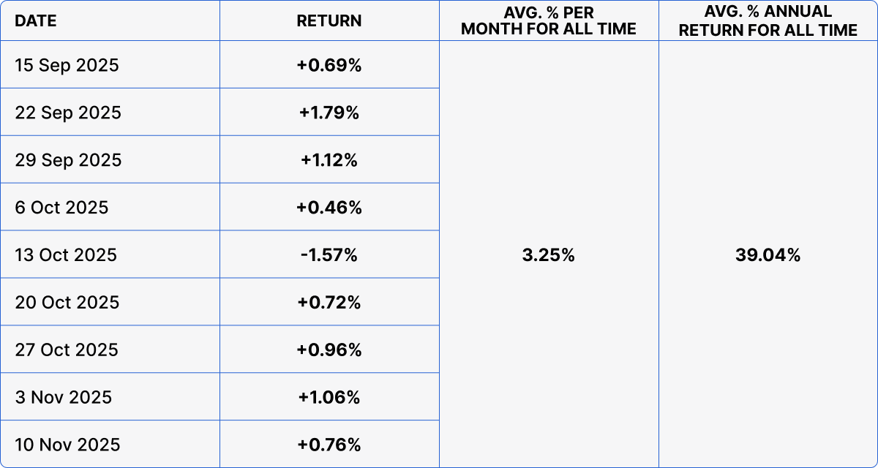Viewport: 878px width, 468px height.
Task: Click the 39.04% annual return value
Action: click(x=768, y=255)
